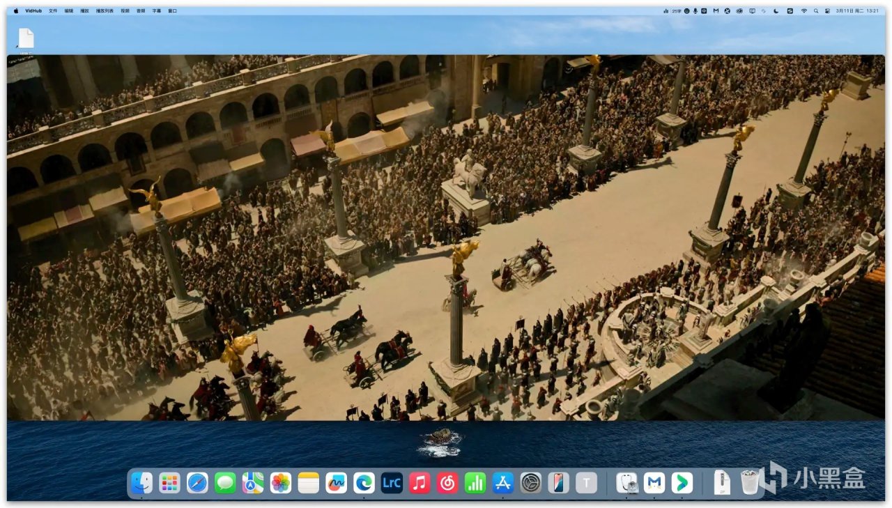Open the 窗口 menu
892x508 pixels.
pyautogui.click(x=172, y=11)
